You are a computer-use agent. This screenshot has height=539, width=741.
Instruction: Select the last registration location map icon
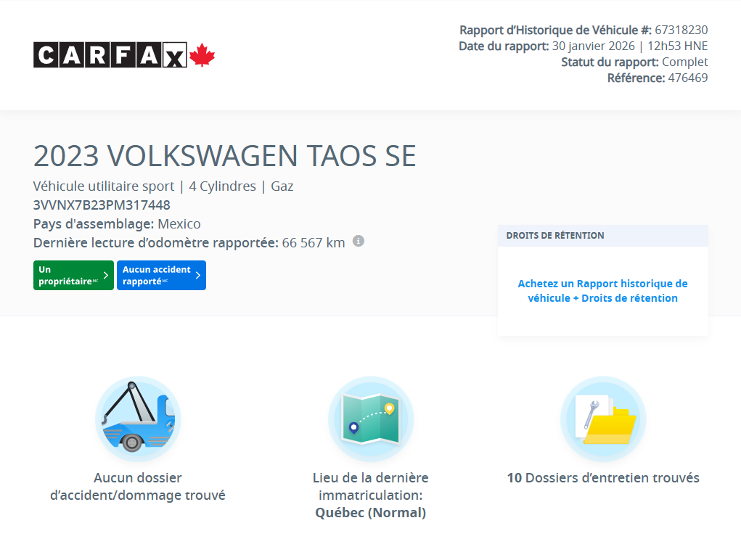371,419
